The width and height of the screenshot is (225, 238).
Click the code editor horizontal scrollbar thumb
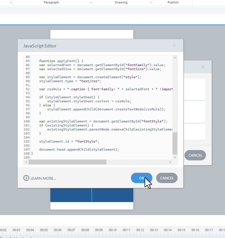[67, 162]
